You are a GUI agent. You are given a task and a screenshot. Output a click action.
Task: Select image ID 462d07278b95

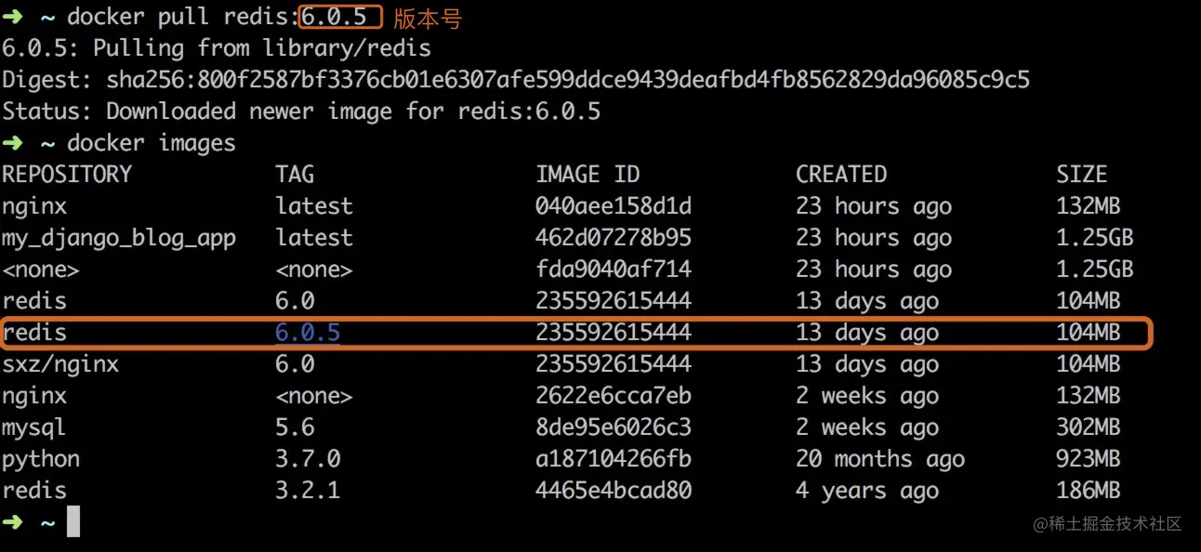(614, 238)
